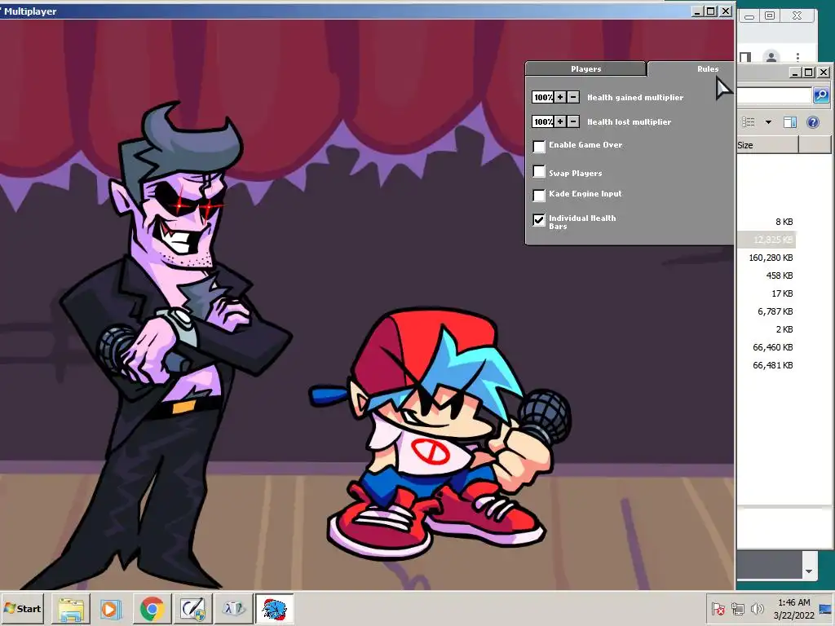Open the Chrome three-dot menu
This screenshot has height=626, width=835.
[x=797, y=56]
